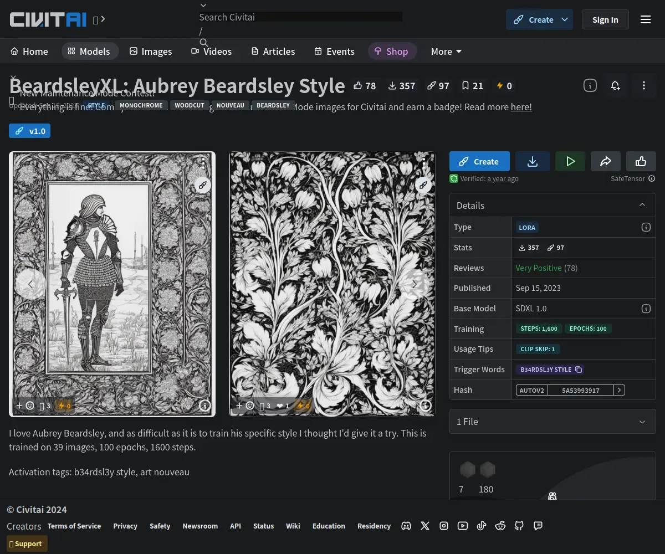Open the Twitch footer icon
The width and height of the screenshot is (665, 554).
pos(538,526)
